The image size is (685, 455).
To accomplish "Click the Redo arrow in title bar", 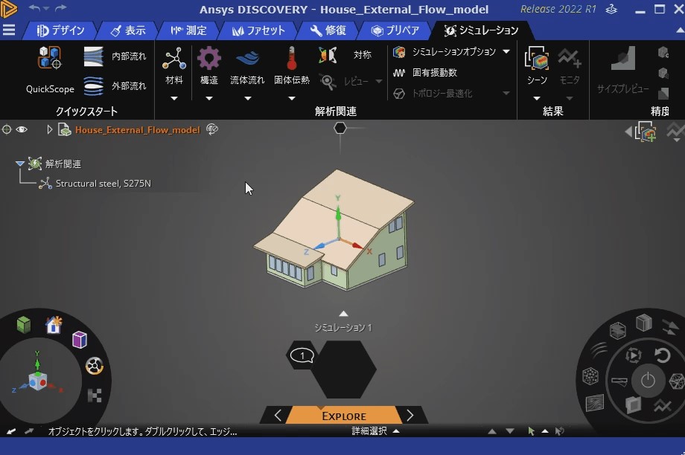I will [x=61, y=8].
